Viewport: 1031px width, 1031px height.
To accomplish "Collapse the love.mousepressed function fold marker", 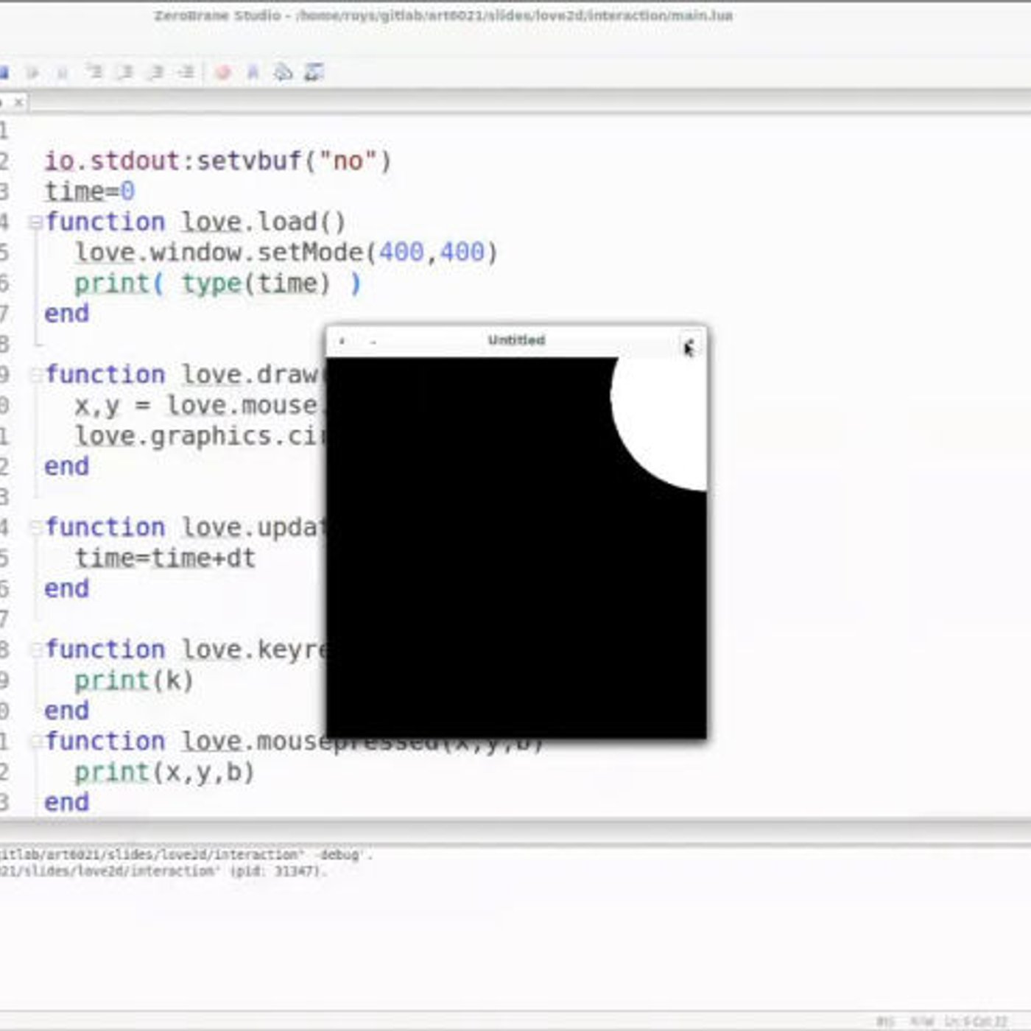I will point(35,742).
